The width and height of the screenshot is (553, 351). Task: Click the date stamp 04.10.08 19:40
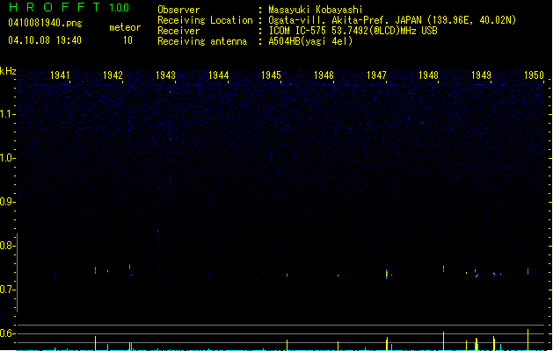coord(45,40)
